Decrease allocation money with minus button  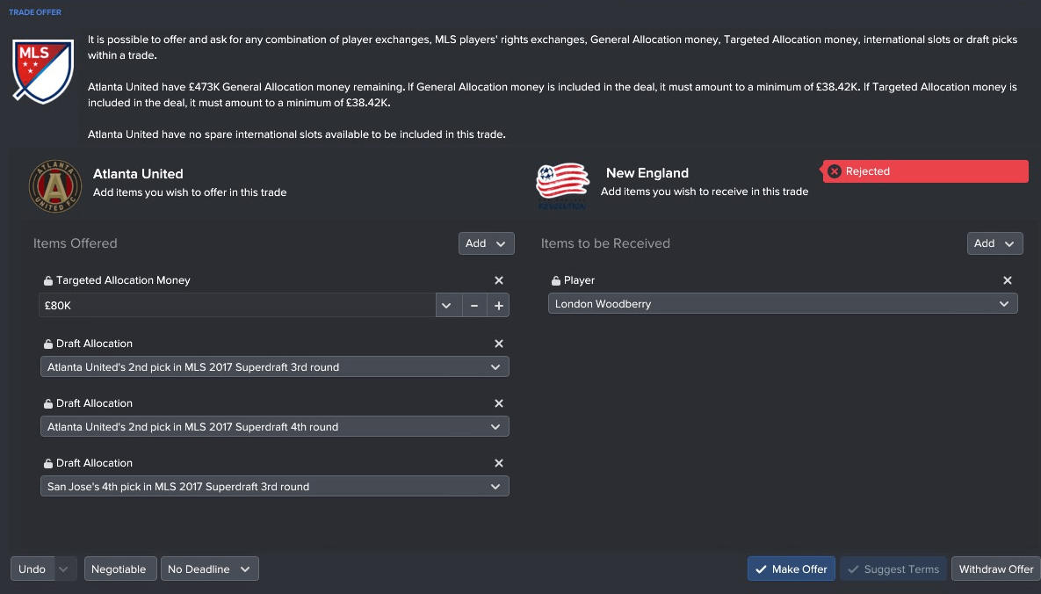pos(474,306)
